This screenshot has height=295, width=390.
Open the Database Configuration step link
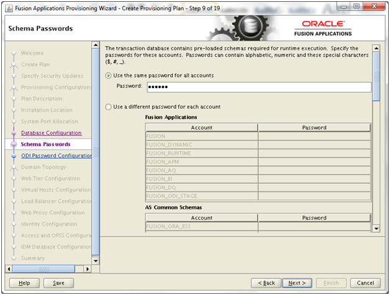coord(52,133)
